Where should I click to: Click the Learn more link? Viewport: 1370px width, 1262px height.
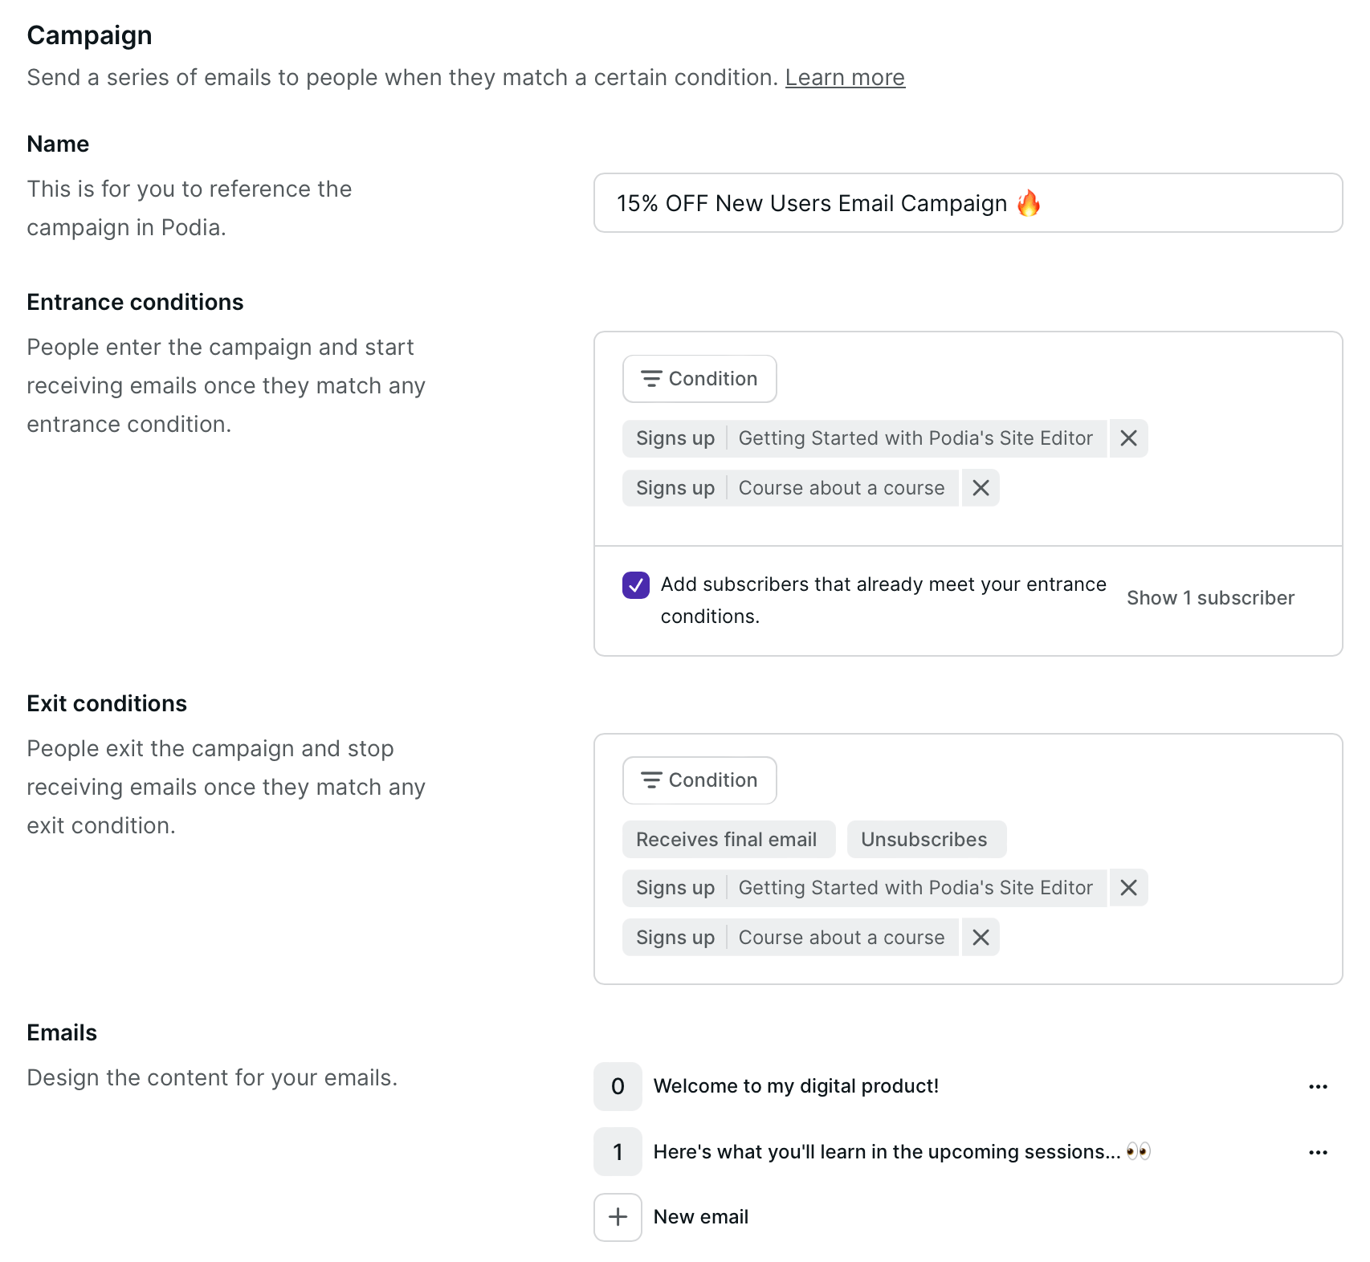845,78
